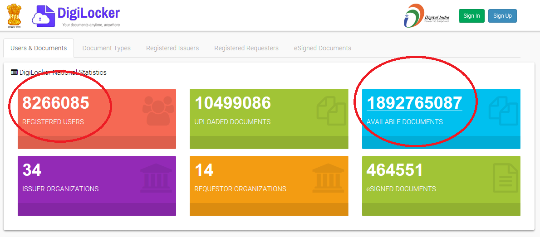Click the people icon on Registered Users card
Image resolution: width=540 pixels, height=237 pixels.
(157, 111)
